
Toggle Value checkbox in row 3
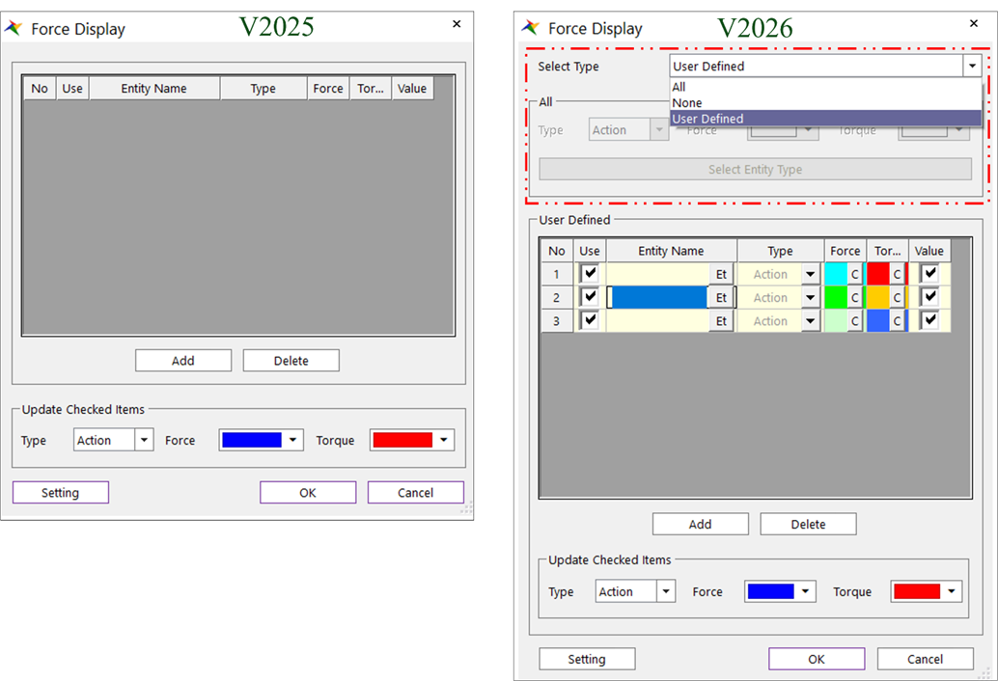coord(929,320)
